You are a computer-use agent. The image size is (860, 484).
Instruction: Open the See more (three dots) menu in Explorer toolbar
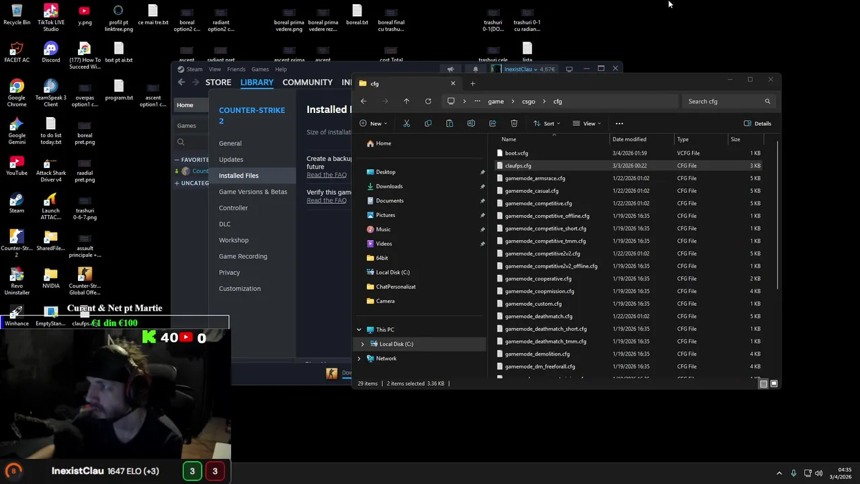(619, 124)
